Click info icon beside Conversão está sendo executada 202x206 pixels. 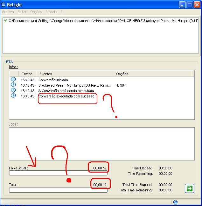(x=13, y=90)
